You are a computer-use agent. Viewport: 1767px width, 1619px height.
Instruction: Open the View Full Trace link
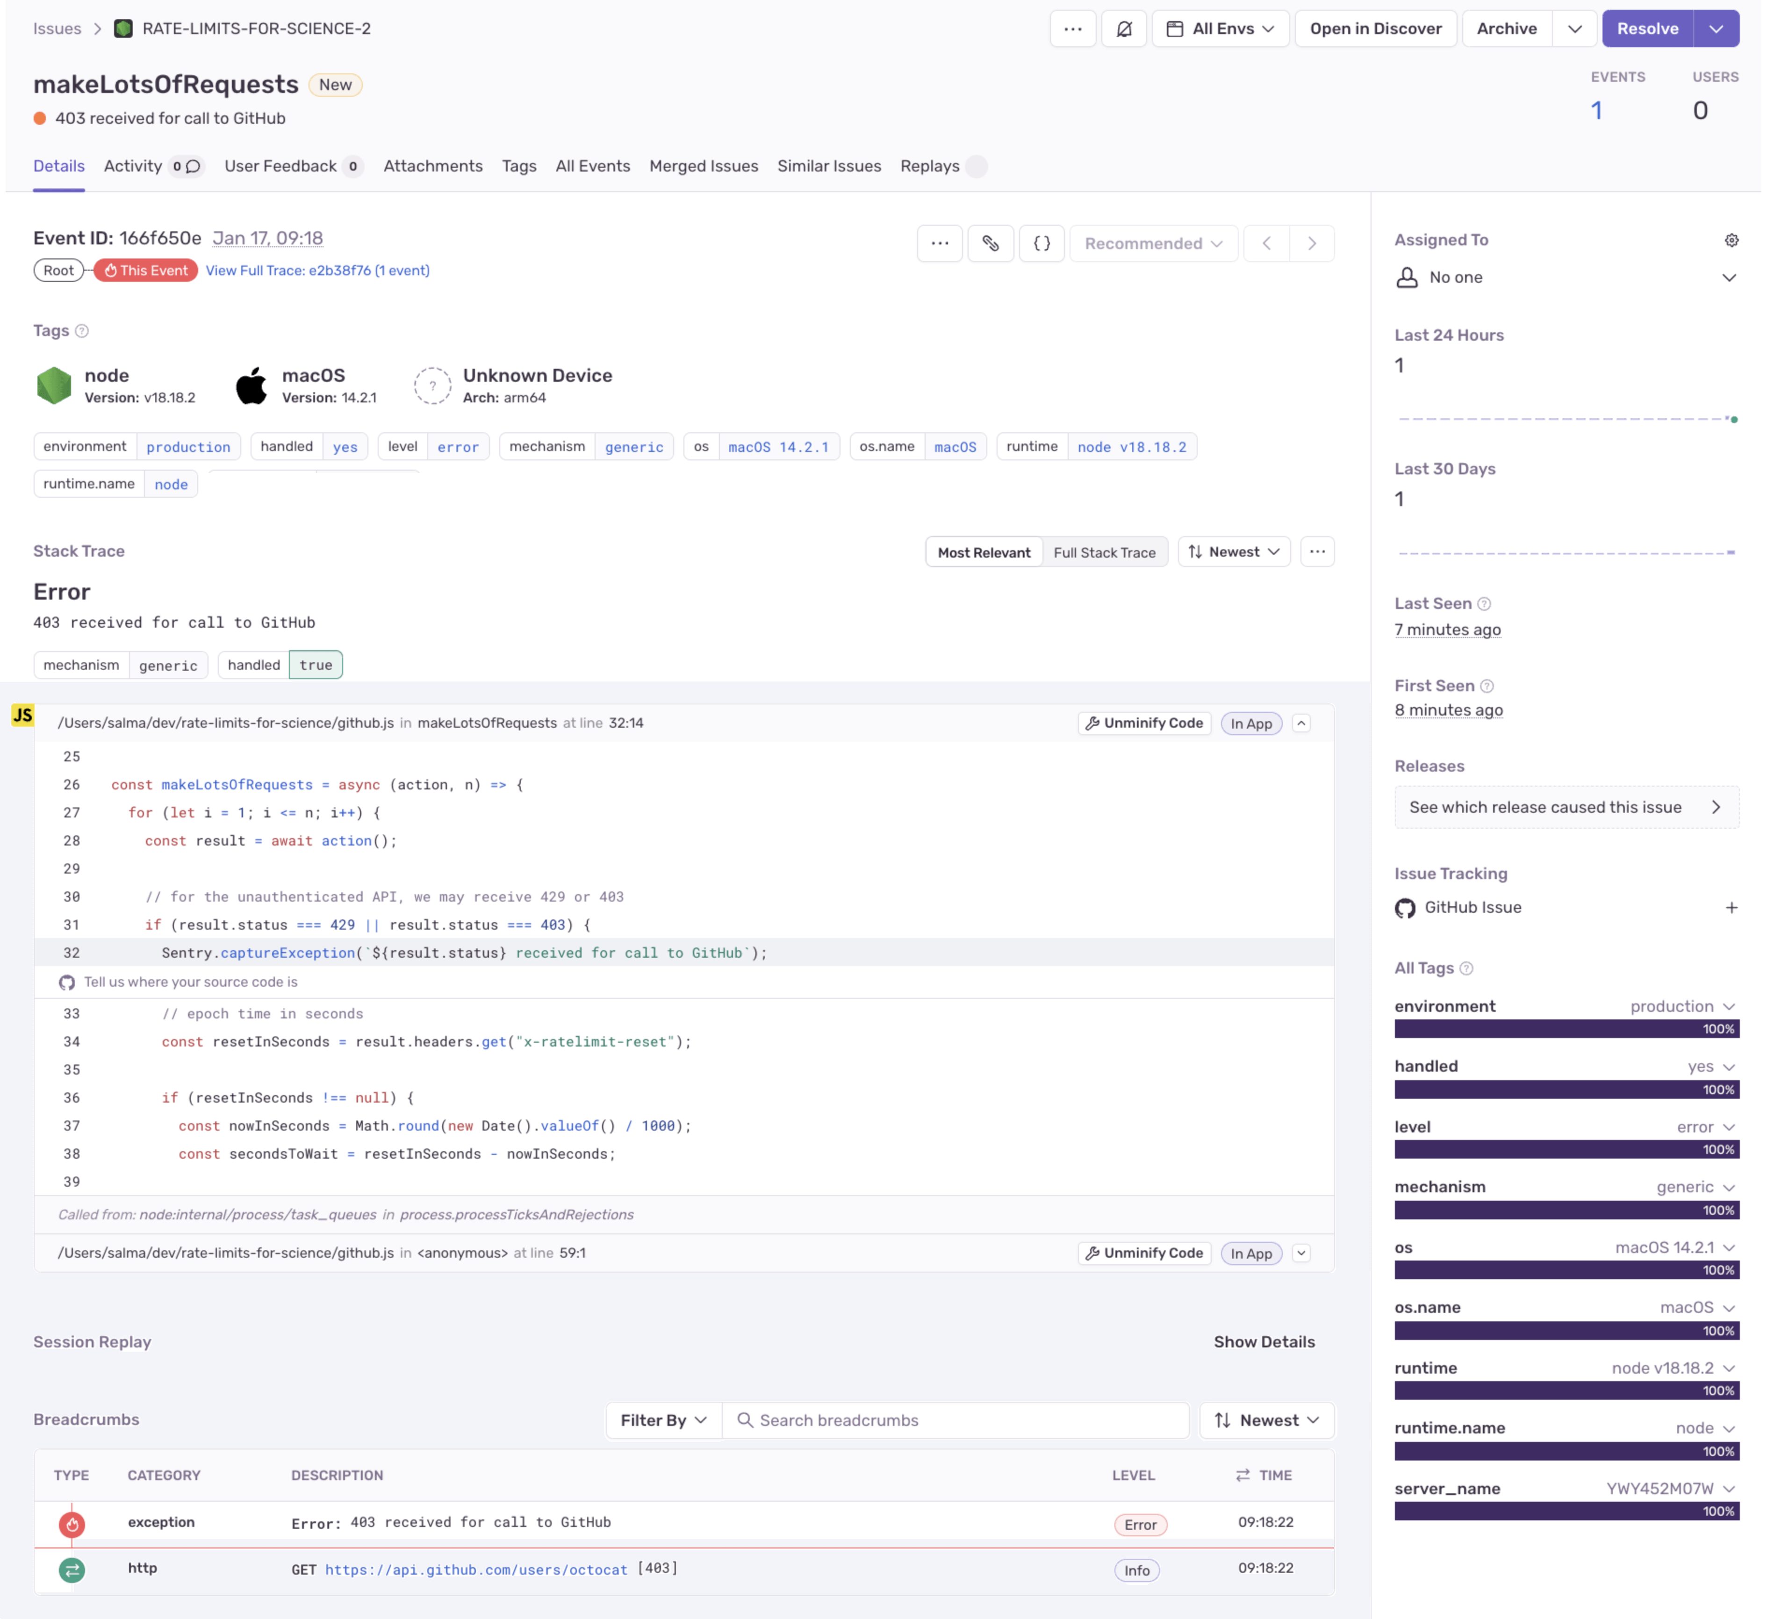(317, 271)
